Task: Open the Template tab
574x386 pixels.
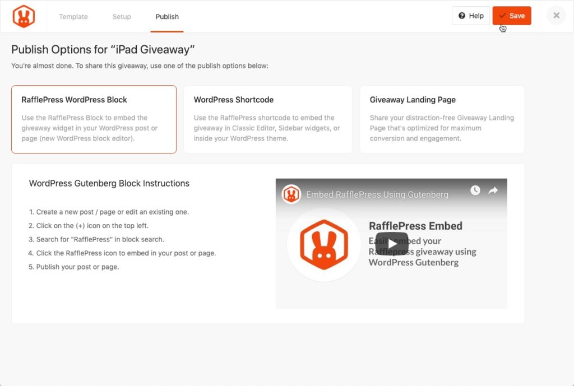Action: click(x=73, y=17)
